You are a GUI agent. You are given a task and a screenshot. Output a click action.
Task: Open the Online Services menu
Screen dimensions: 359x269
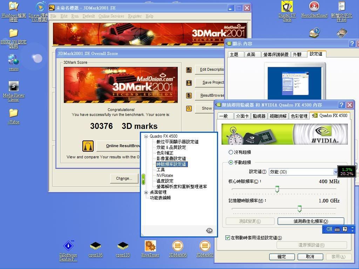(x=111, y=16)
